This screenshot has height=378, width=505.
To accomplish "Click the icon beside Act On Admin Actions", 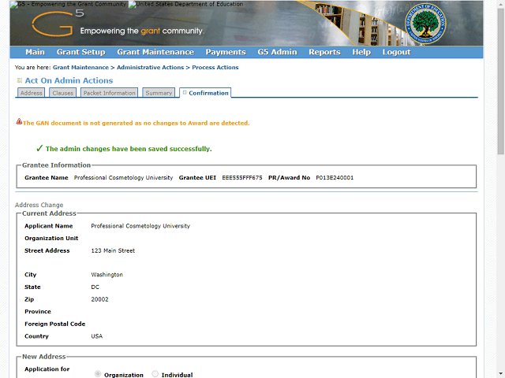I will (19, 80).
